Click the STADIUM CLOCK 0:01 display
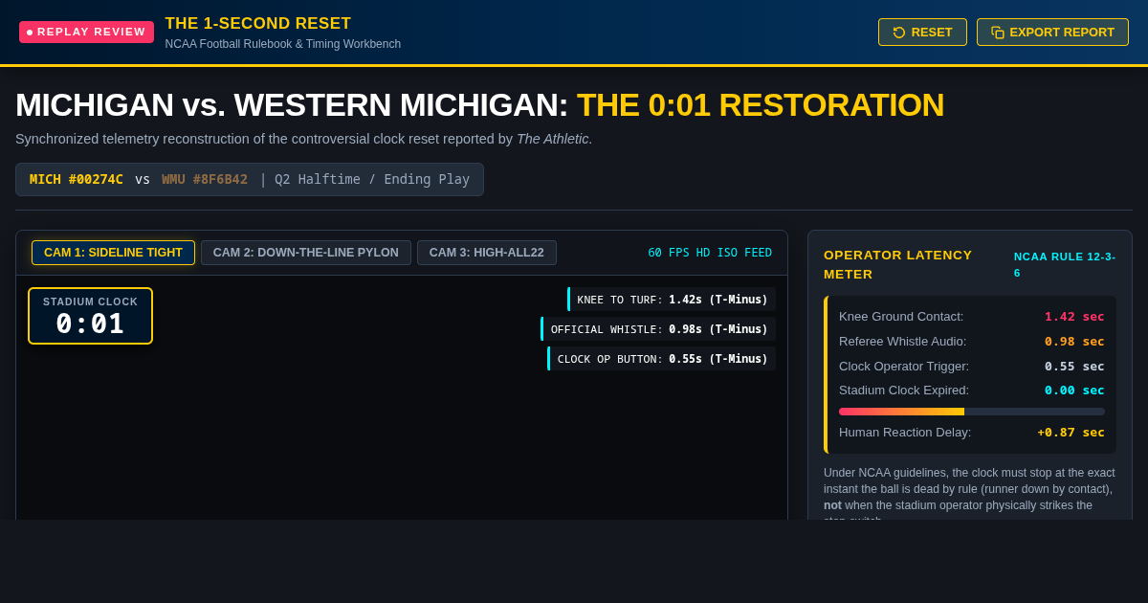Image resolution: width=1148 pixels, height=603 pixels. point(90,316)
